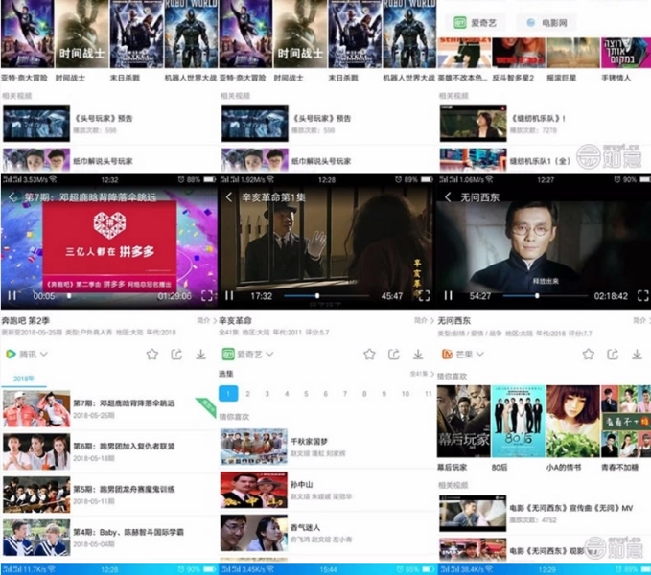Download 奔跑吧 via arrow in 腾讯 row
This screenshot has width=651, height=575.
tap(201, 355)
